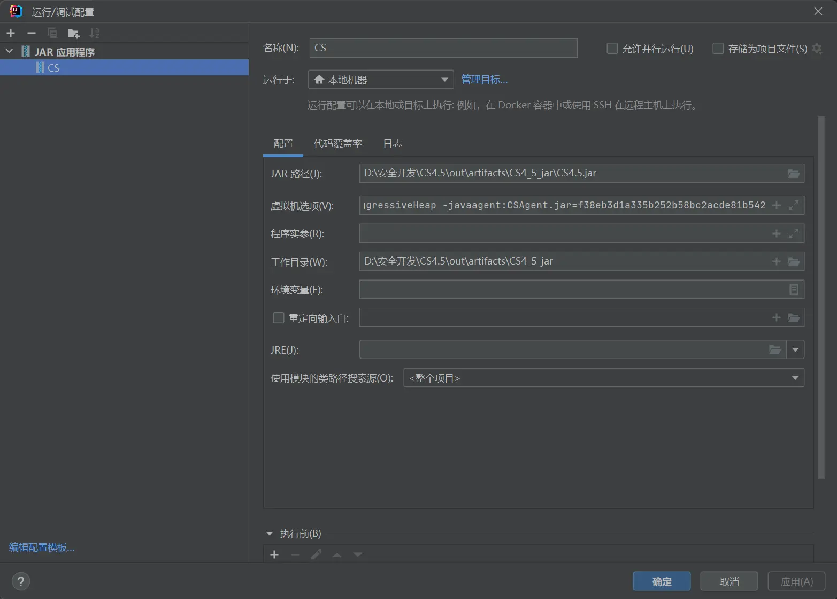The height and width of the screenshot is (599, 837).
Task: Insert macro in working directory field
Action: click(776, 261)
